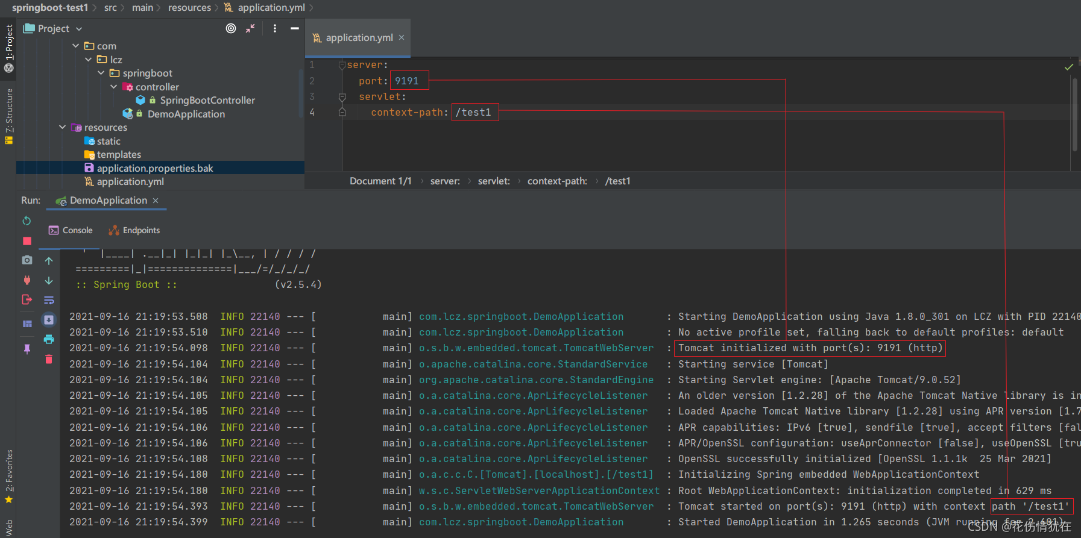Click the 'Tomcat initialized with port(s)' log line
The width and height of the screenshot is (1081, 538).
[x=810, y=348]
